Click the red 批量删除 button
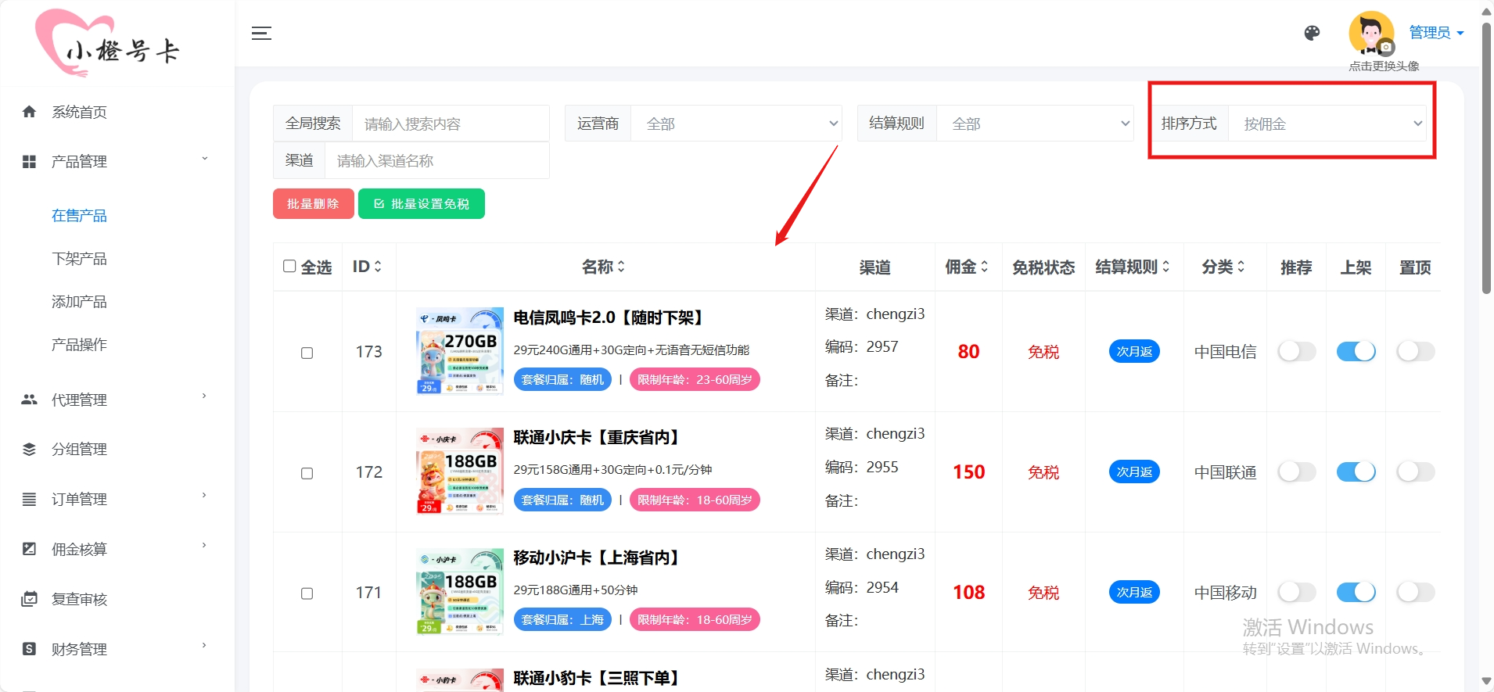1494x692 pixels. [x=313, y=204]
